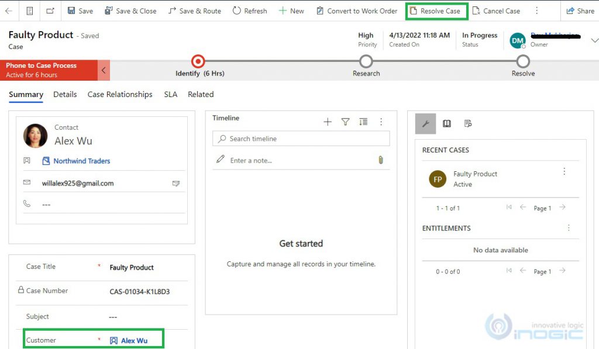Screen dimensions: 599x349
Task: Attach a file using the paperclip icon
Action: pyautogui.click(x=380, y=159)
